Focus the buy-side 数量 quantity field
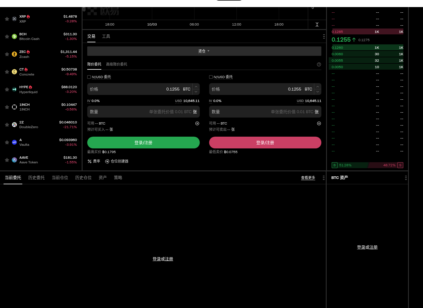The image size is (423, 308). point(143,112)
